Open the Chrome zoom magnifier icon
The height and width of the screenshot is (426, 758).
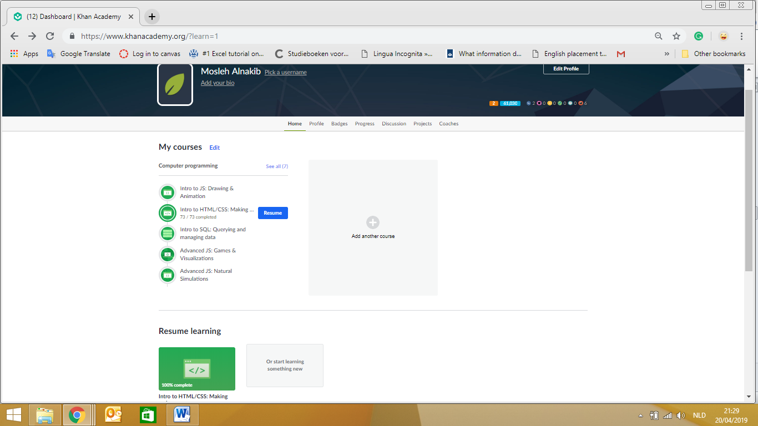click(x=659, y=36)
